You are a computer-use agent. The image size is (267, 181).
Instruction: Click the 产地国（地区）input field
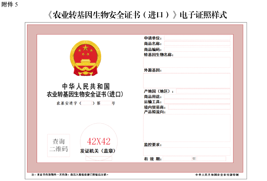(203, 91)
